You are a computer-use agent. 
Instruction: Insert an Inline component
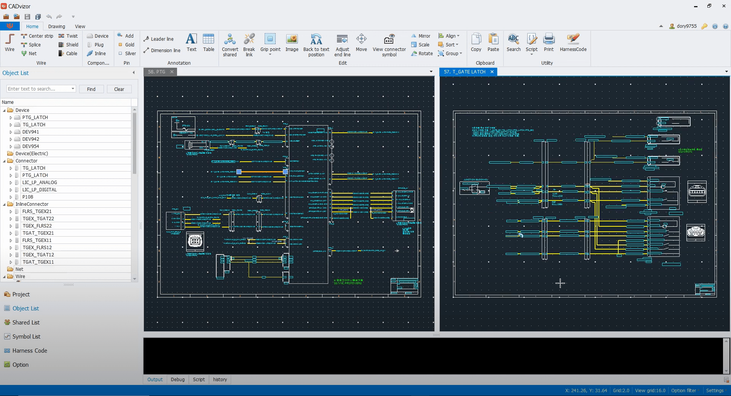click(96, 53)
